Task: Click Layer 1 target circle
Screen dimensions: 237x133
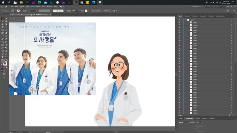Action: tap(231, 20)
